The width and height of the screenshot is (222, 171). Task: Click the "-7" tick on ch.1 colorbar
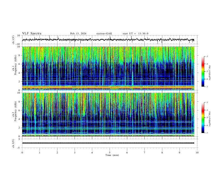click(x=207, y=87)
